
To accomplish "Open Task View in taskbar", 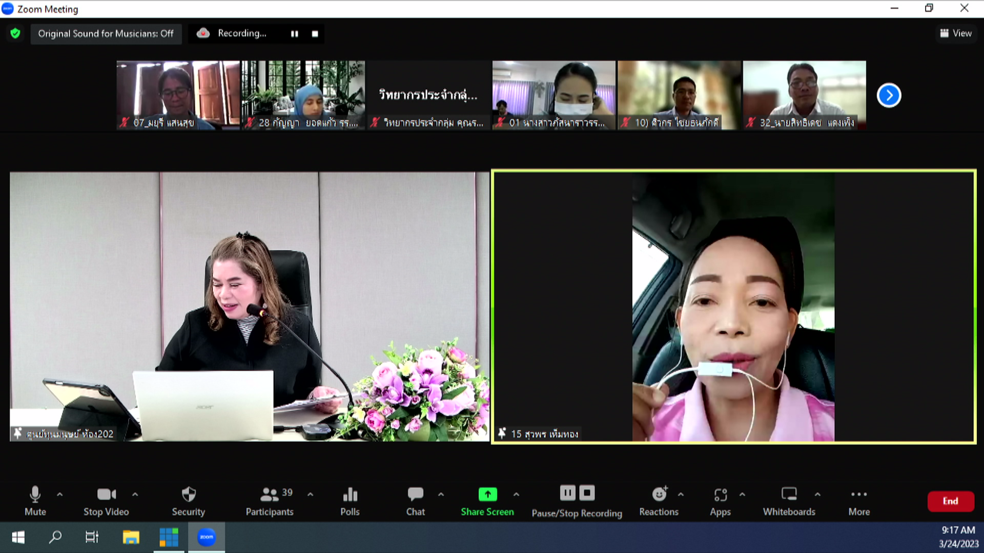I will tap(92, 537).
